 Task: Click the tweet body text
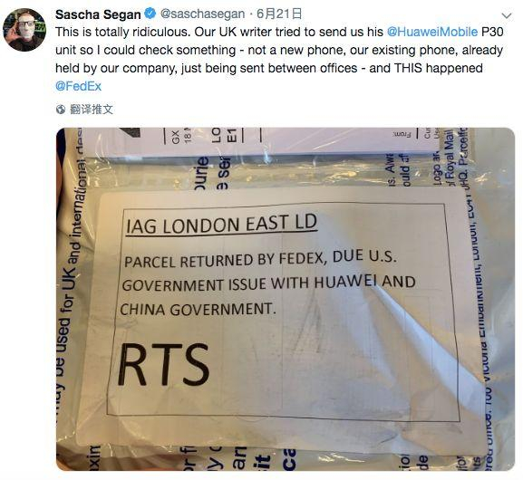[279, 59]
